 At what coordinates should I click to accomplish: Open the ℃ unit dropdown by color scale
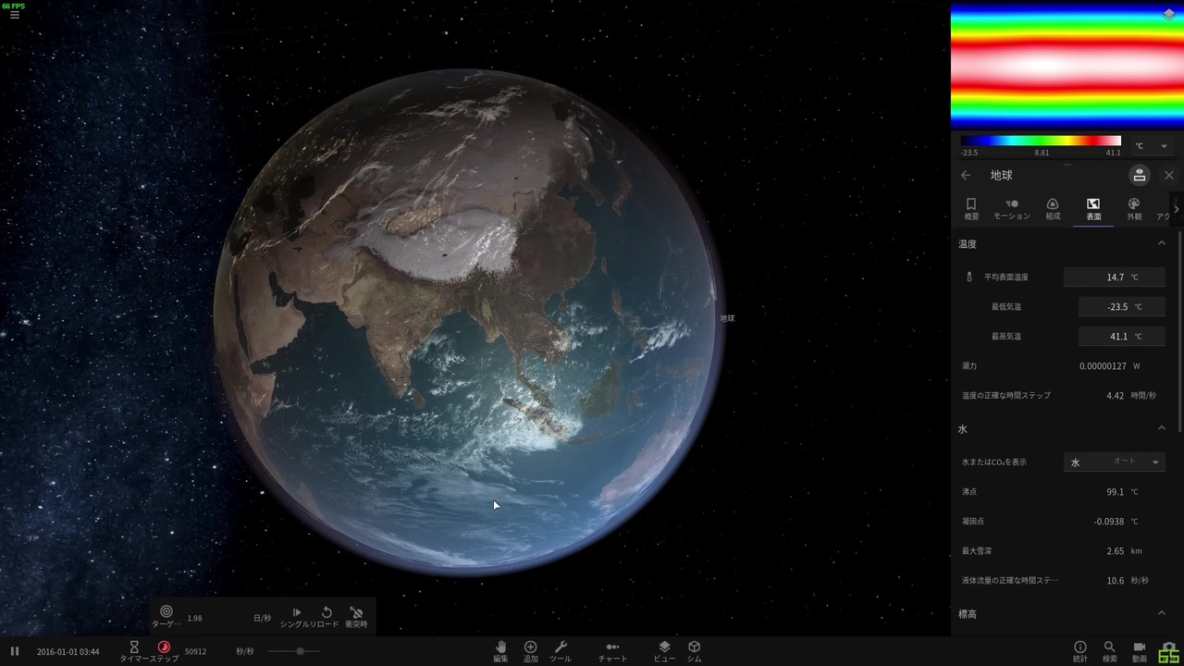1152,146
